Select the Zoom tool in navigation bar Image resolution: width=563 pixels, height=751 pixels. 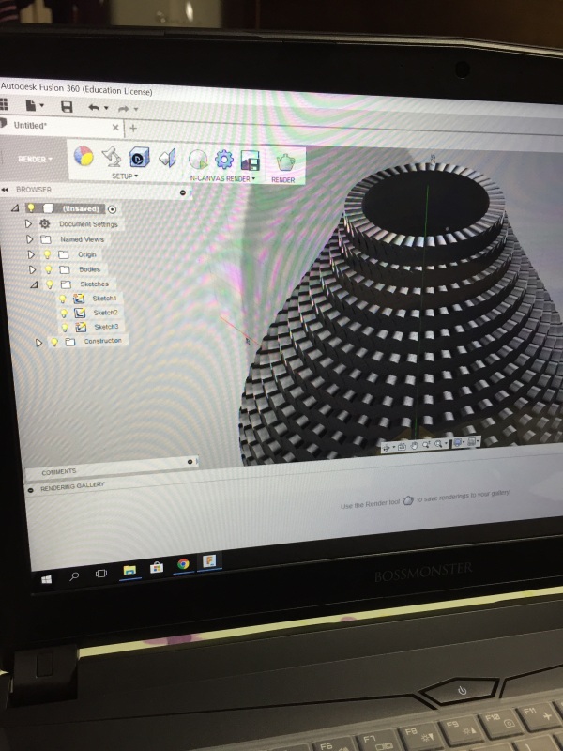tap(426, 445)
